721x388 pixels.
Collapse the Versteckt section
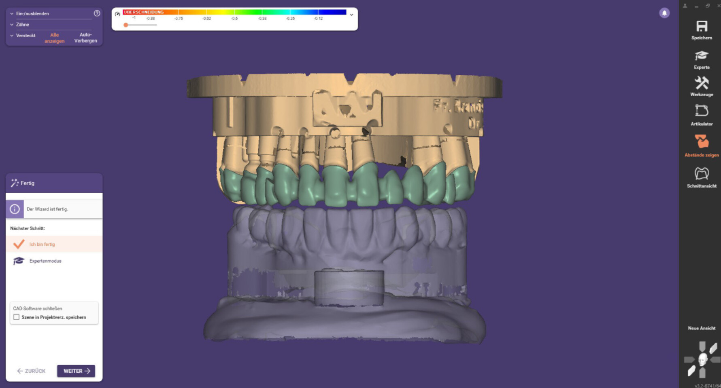[x=12, y=36]
